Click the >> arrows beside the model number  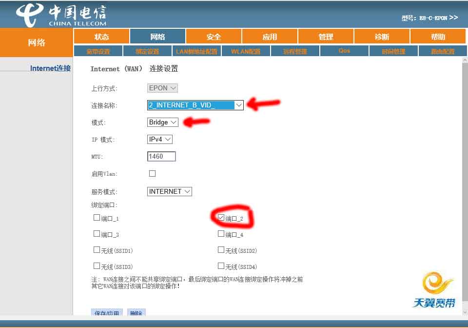(453, 18)
